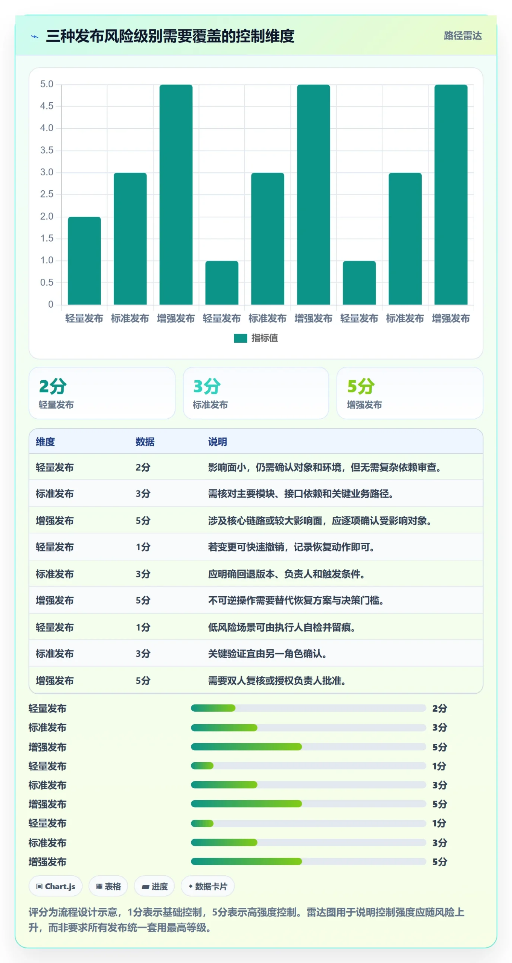Select the row 应明确回退版本、负责人和触发条件
This screenshot has width=512, height=963.
(x=256, y=574)
